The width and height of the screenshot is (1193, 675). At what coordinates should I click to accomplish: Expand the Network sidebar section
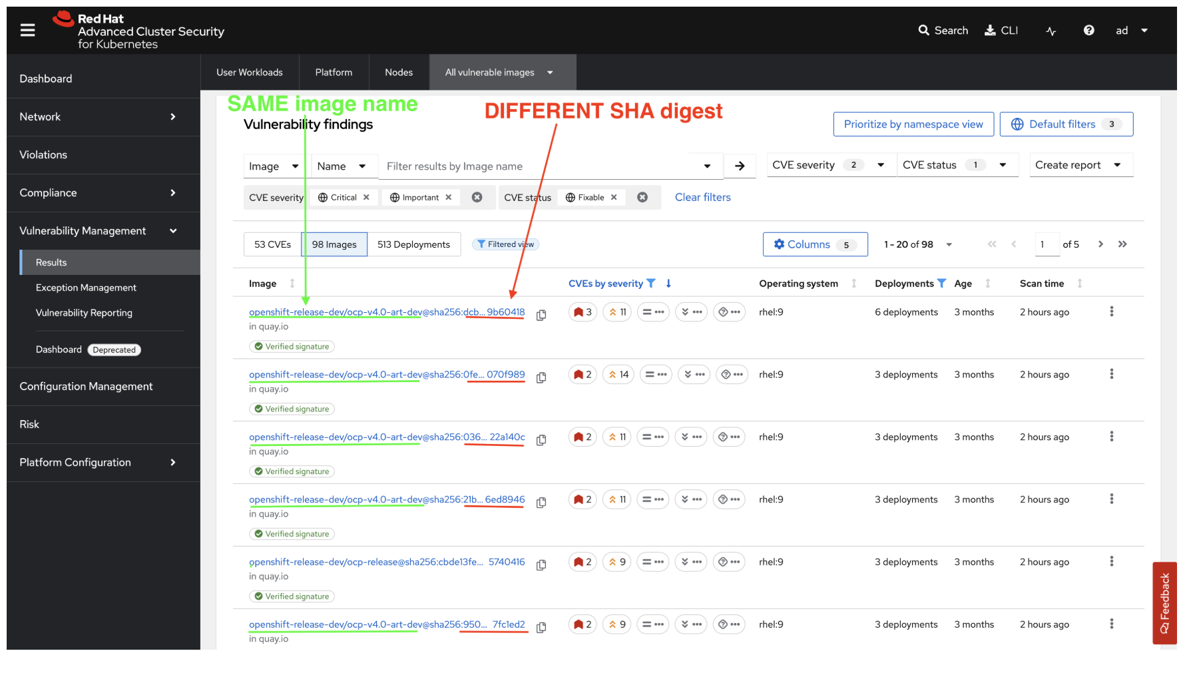(103, 117)
